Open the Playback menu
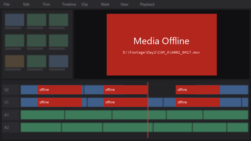 tap(147, 4)
